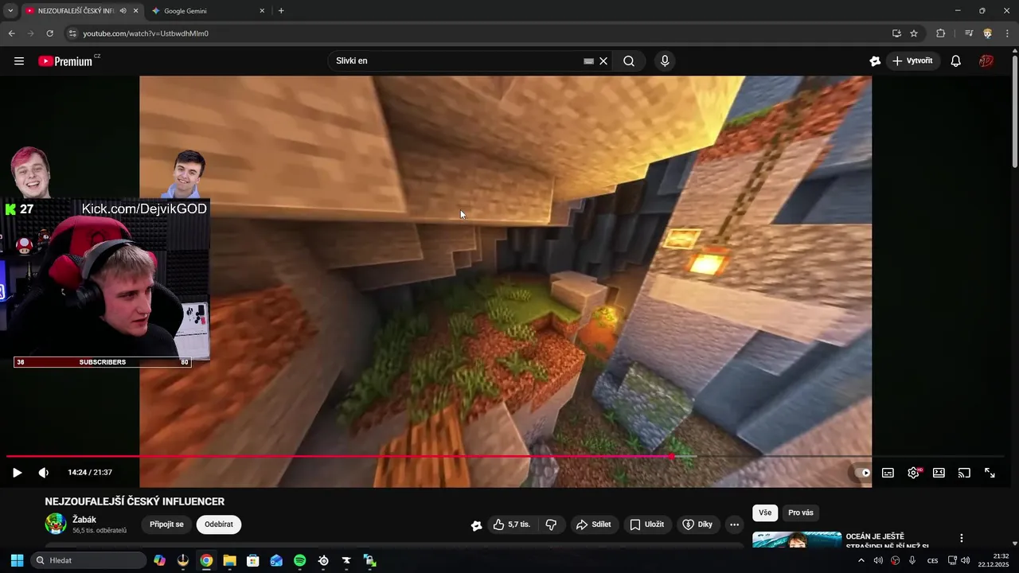Show hidden tray icons chevron
The height and width of the screenshot is (573, 1019).
tap(861, 560)
